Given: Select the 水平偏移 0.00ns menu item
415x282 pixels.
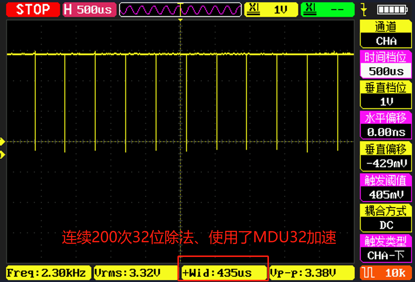Looking at the screenshot, I should click(x=385, y=125).
